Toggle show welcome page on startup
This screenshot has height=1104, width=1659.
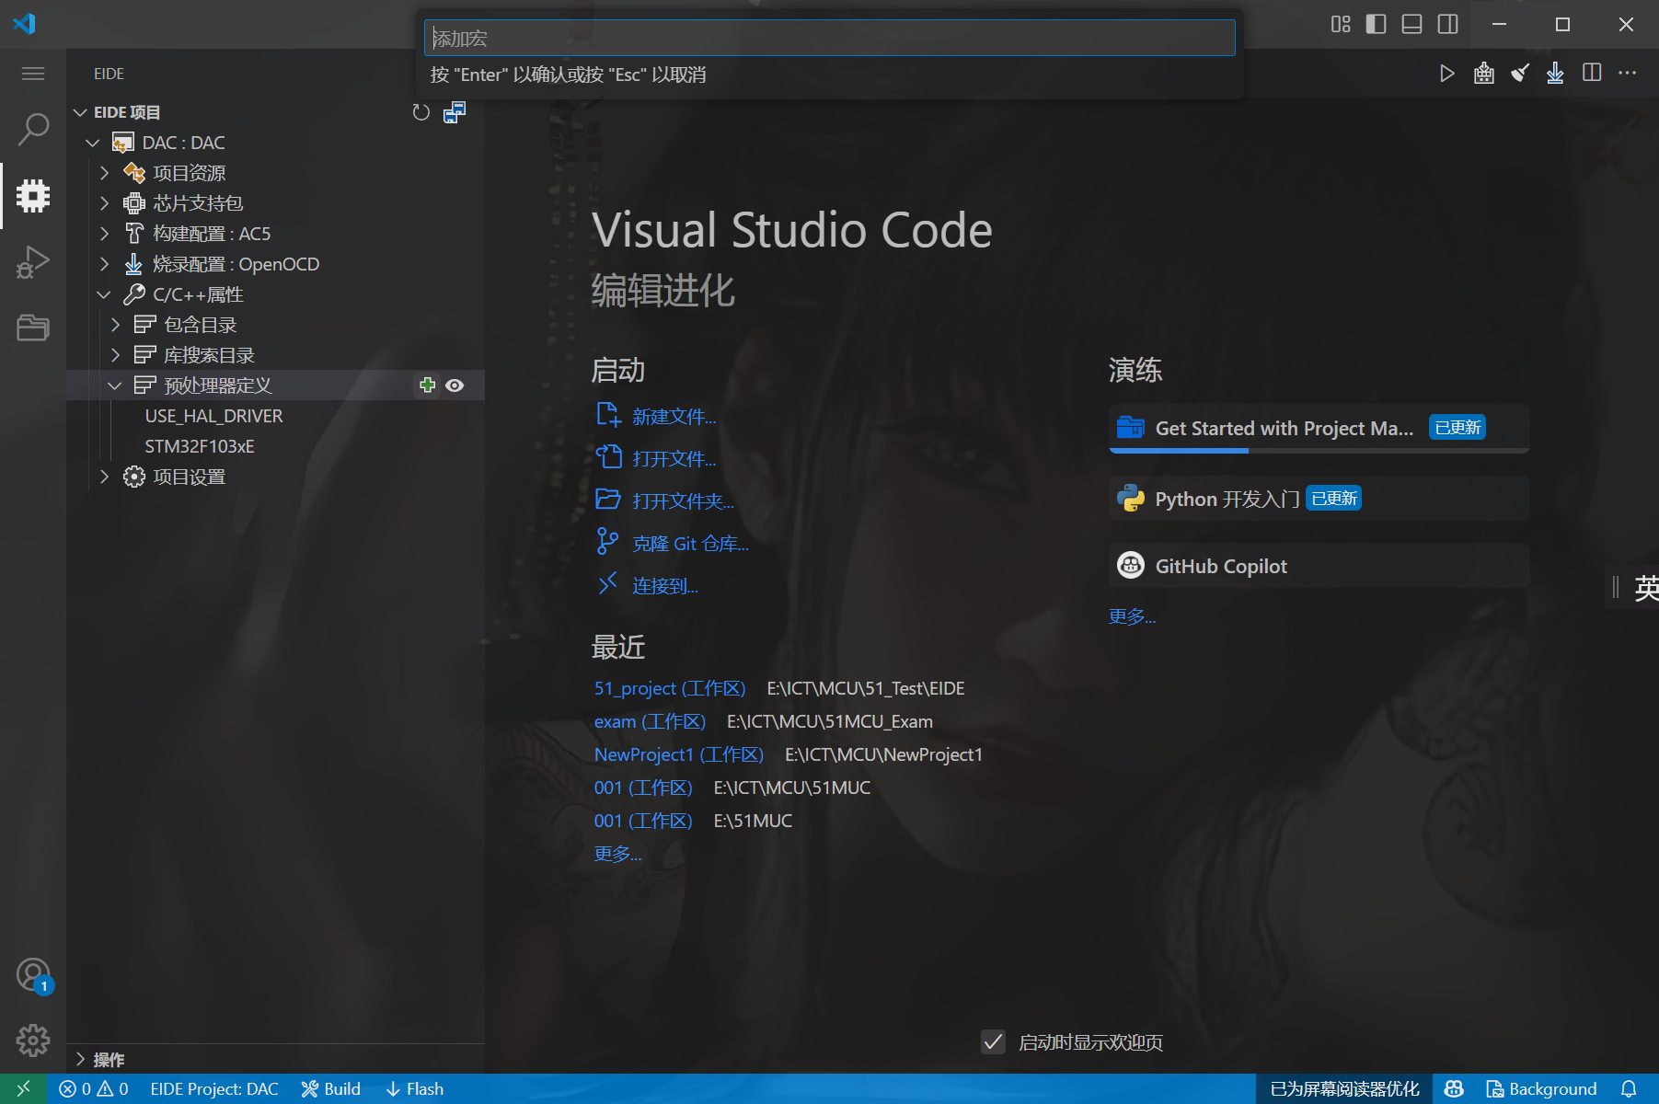point(993,1041)
